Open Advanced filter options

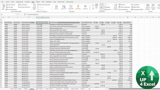click(x=107, y=9)
